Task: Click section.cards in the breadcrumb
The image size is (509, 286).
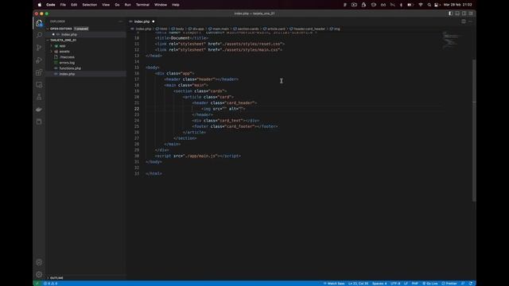Action: click(x=246, y=29)
